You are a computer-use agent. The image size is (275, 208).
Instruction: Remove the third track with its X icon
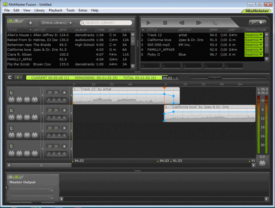pos(64,128)
